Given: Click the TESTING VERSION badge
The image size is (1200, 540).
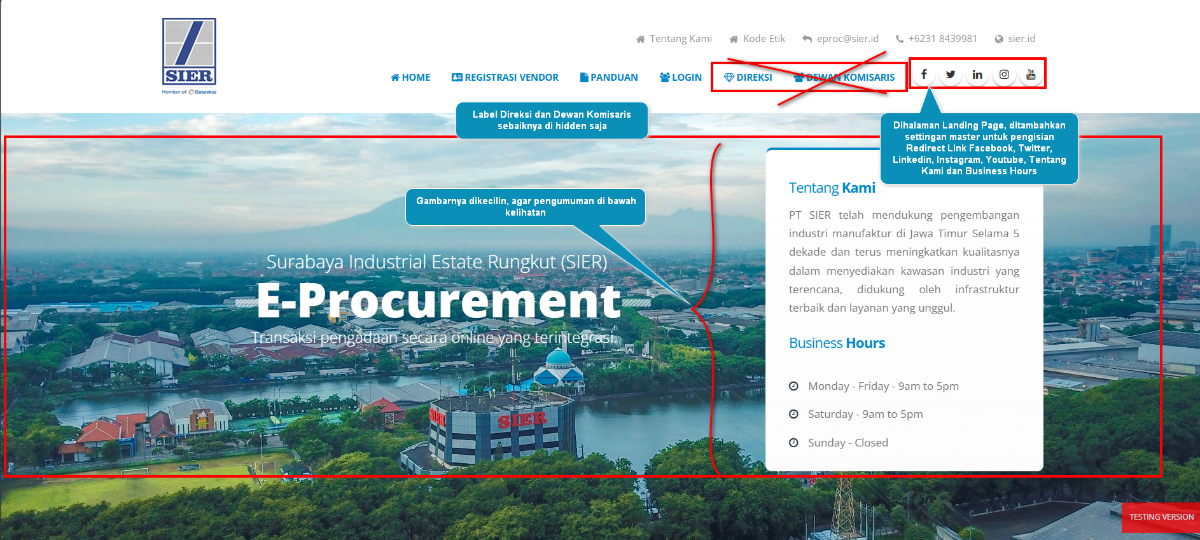Looking at the screenshot, I should (1161, 517).
